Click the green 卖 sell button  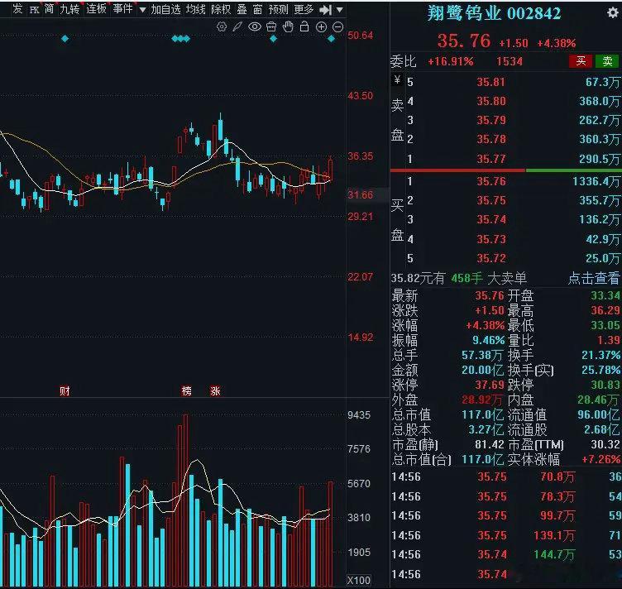pos(607,61)
